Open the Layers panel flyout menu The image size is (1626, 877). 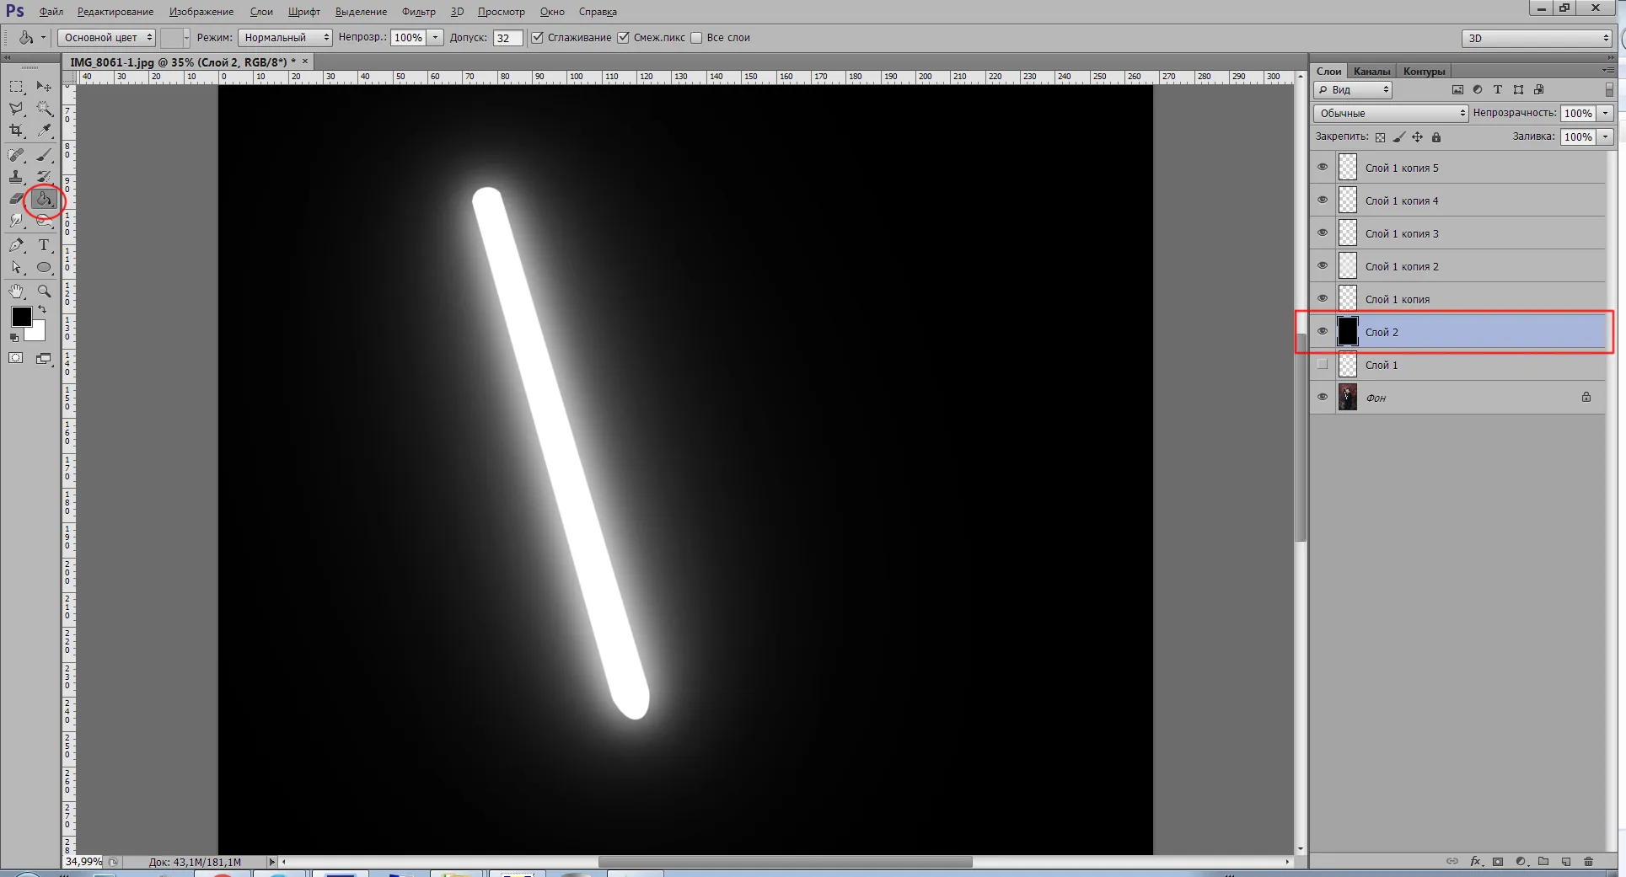1608,71
